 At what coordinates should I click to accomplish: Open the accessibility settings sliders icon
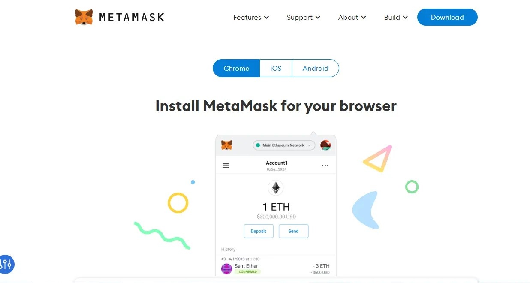(x=6, y=264)
